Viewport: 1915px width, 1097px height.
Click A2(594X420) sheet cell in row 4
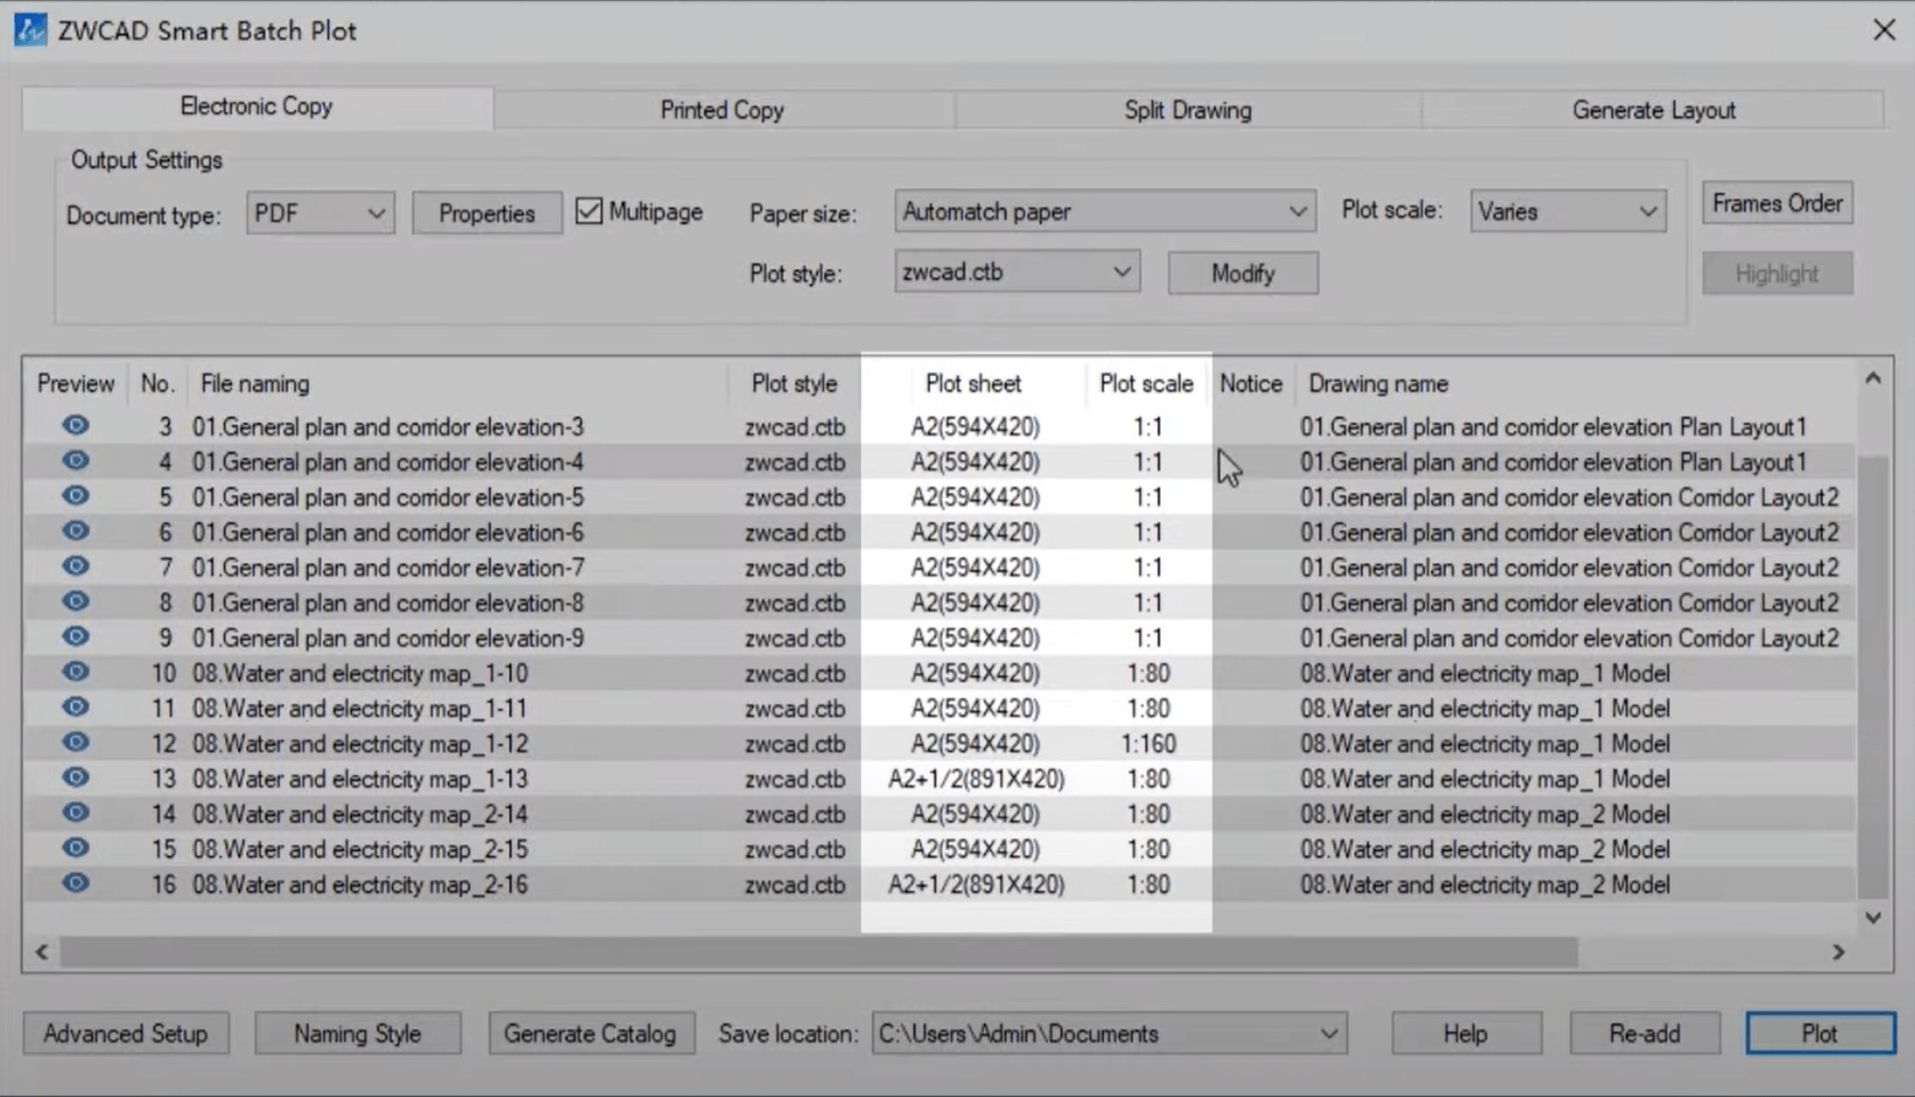pos(976,462)
